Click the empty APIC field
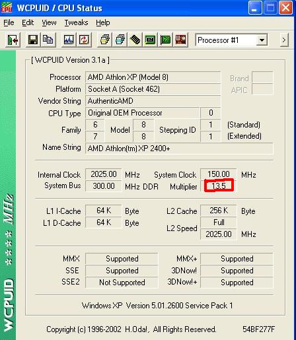This screenshot has width=296, height=340. coord(262,89)
